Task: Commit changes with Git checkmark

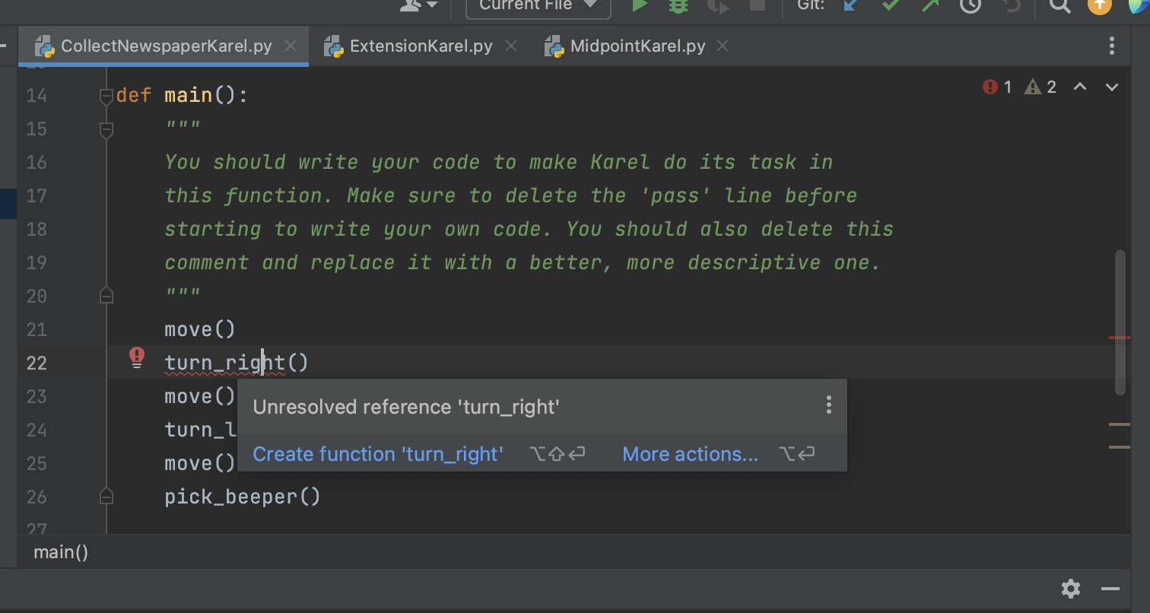Action: coord(891,5)
